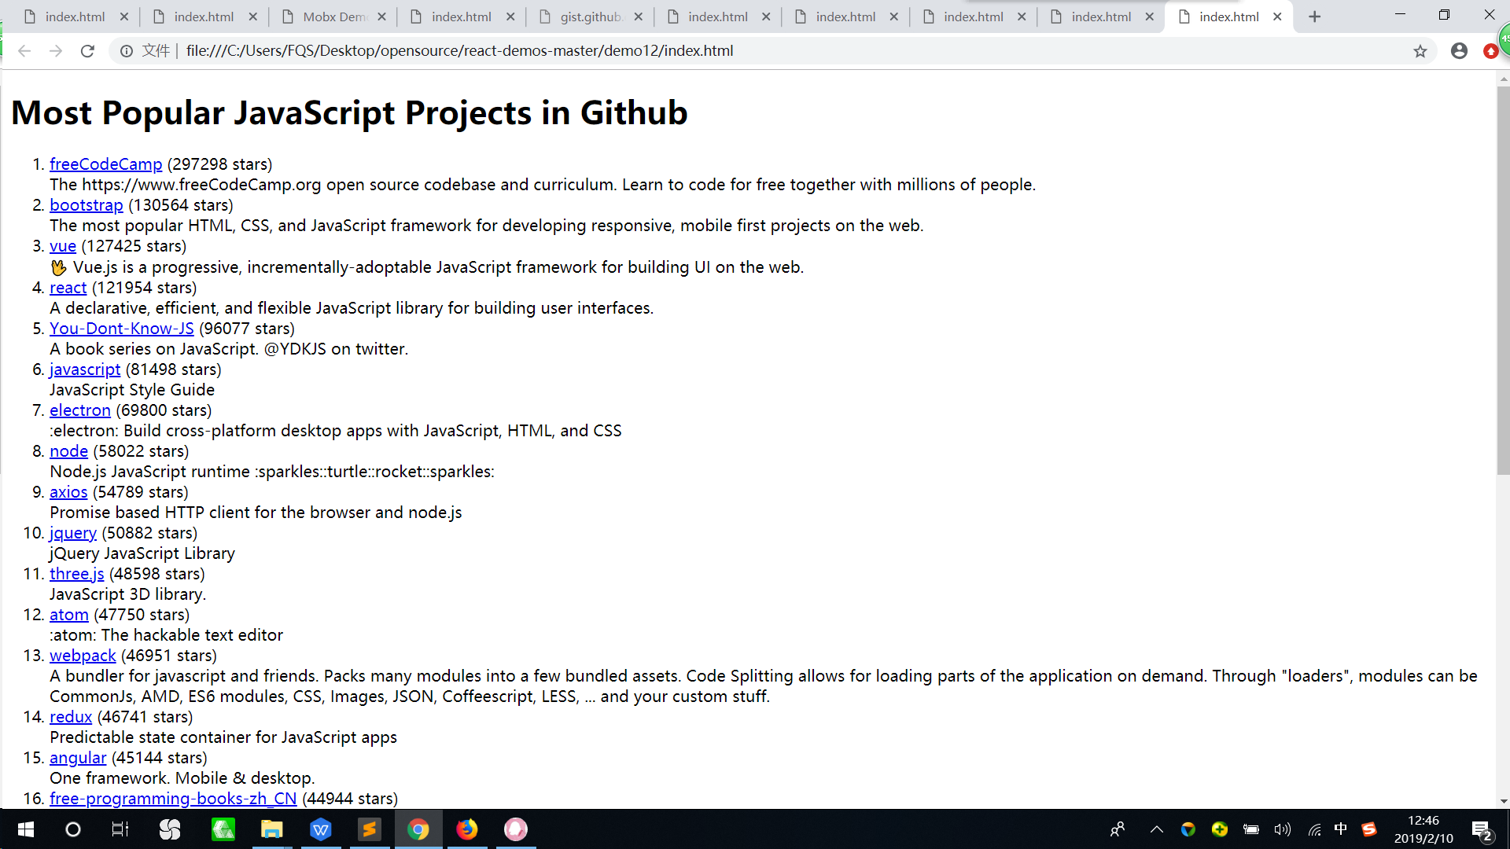Open a new browser tab
The image size is (1510, 849).
1315,17
